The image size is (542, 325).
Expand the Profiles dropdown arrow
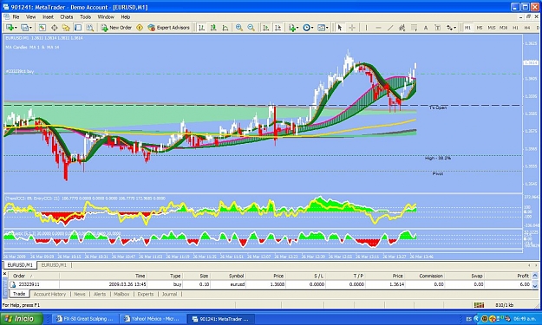tap(30, 28)
